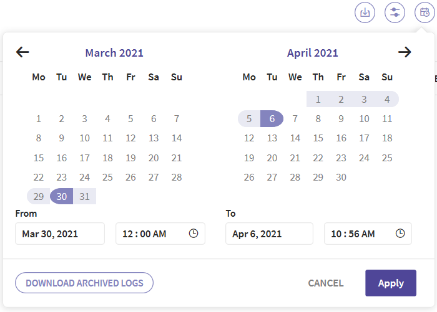Pick March 7 in the calendar
Screen dimensions: 437x312
[177, 119]
